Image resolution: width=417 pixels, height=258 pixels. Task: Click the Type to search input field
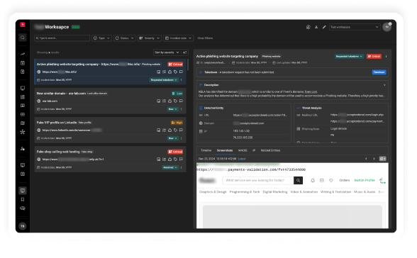tap(62, 38)
